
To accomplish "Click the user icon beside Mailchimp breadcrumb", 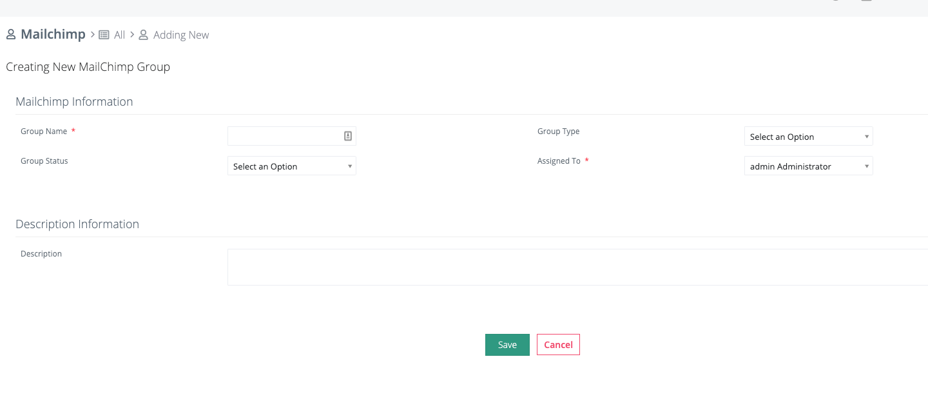I will click(x=10, y=34).
